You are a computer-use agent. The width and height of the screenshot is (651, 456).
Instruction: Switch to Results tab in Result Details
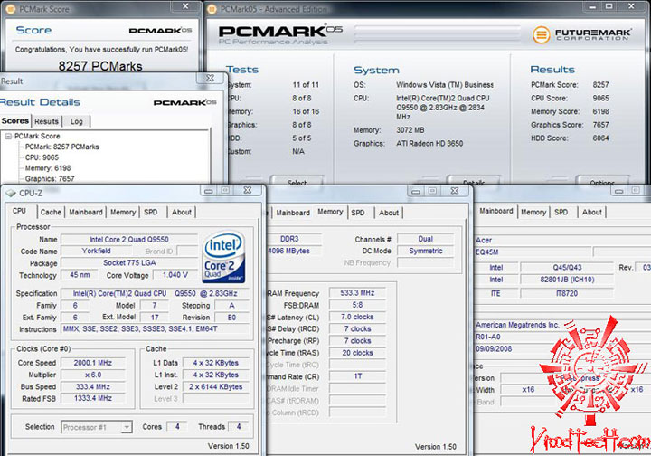click(46, 121)
